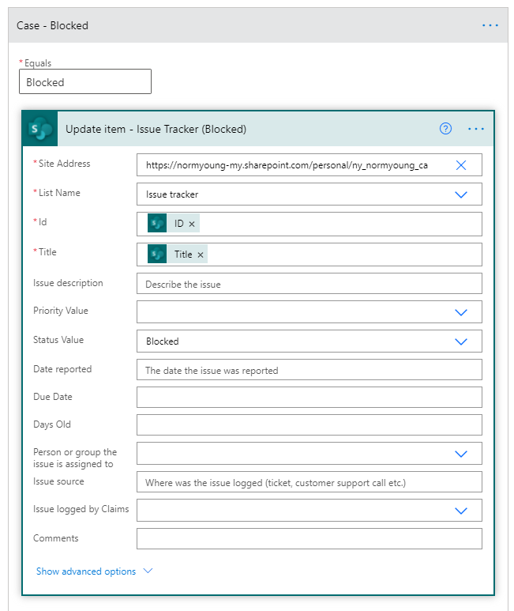Click the ID token in the Id field
This screenshot has width=514, height=611.
(178, 224)
